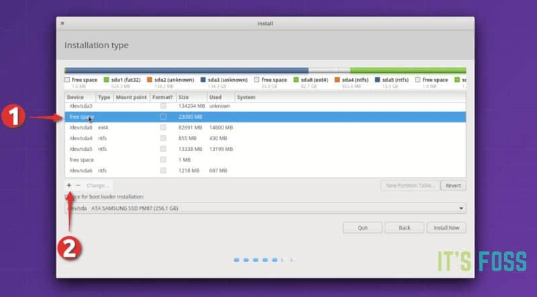Click the minus icon to remove partition
This screenshot has height=297, width=537.
pos(78,185)
